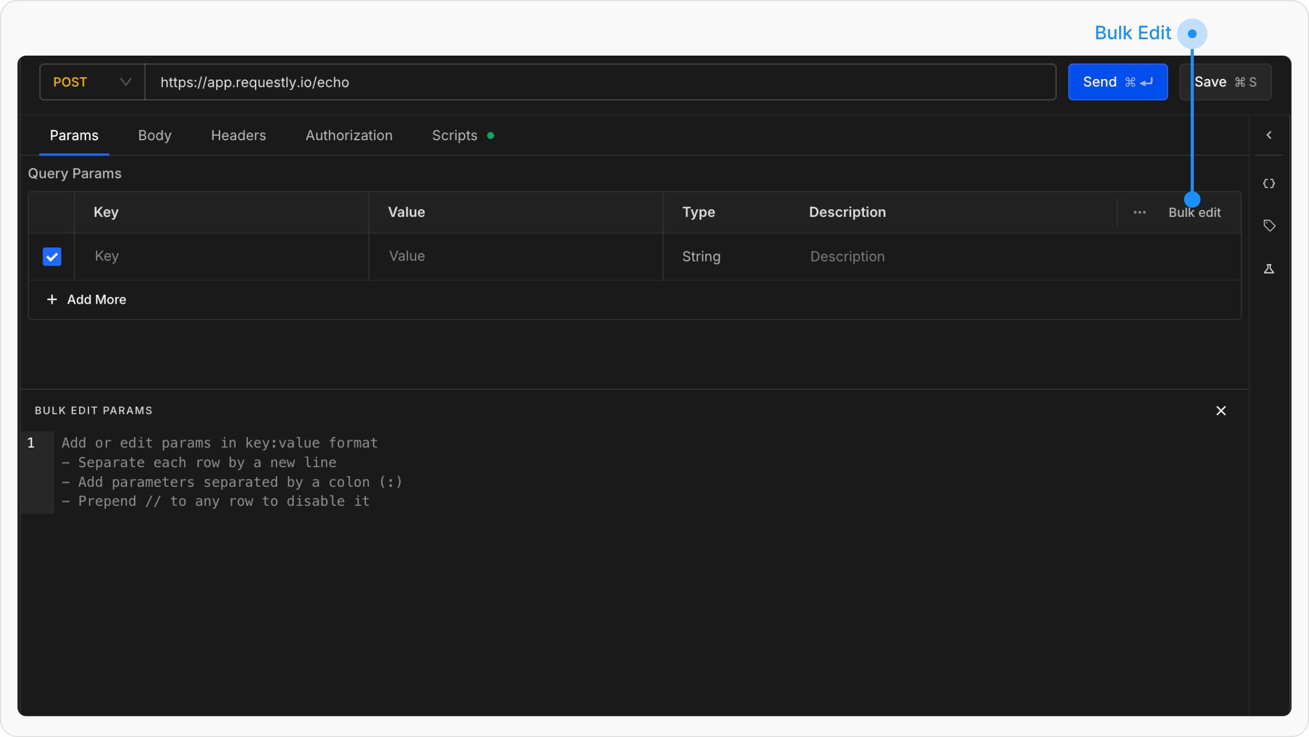
Task: Switch to the Authorization tab
Action: click(349, 135)
